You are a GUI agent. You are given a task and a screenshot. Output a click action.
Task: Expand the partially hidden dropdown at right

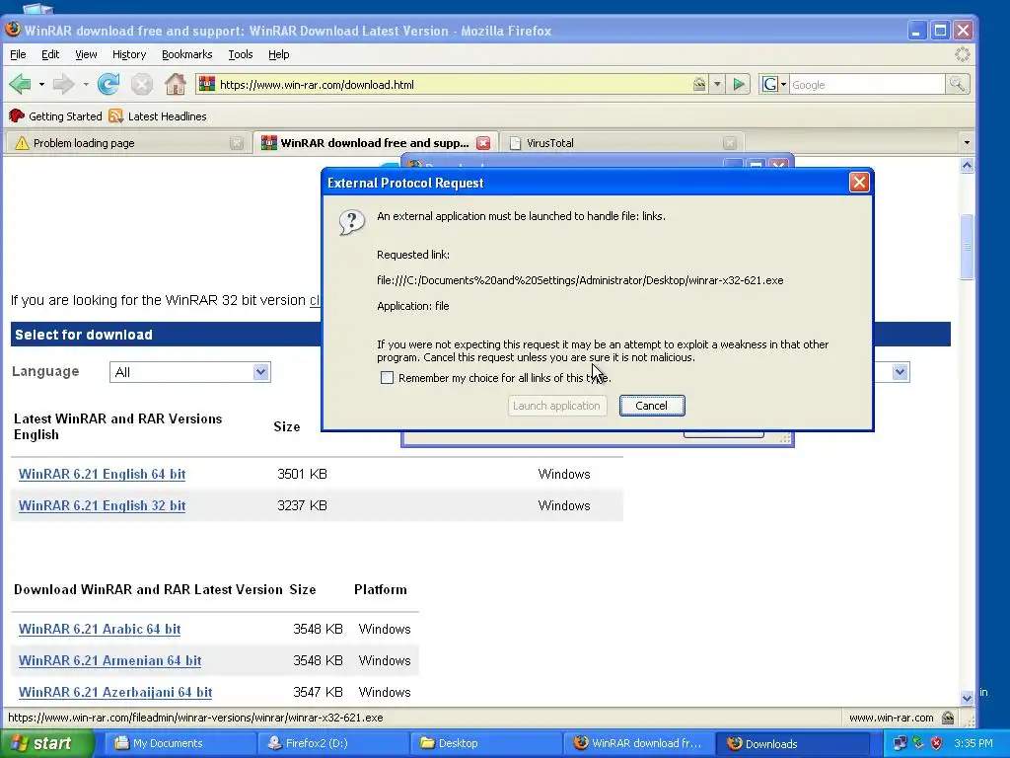pyautogui.click(x=900, y=372)
